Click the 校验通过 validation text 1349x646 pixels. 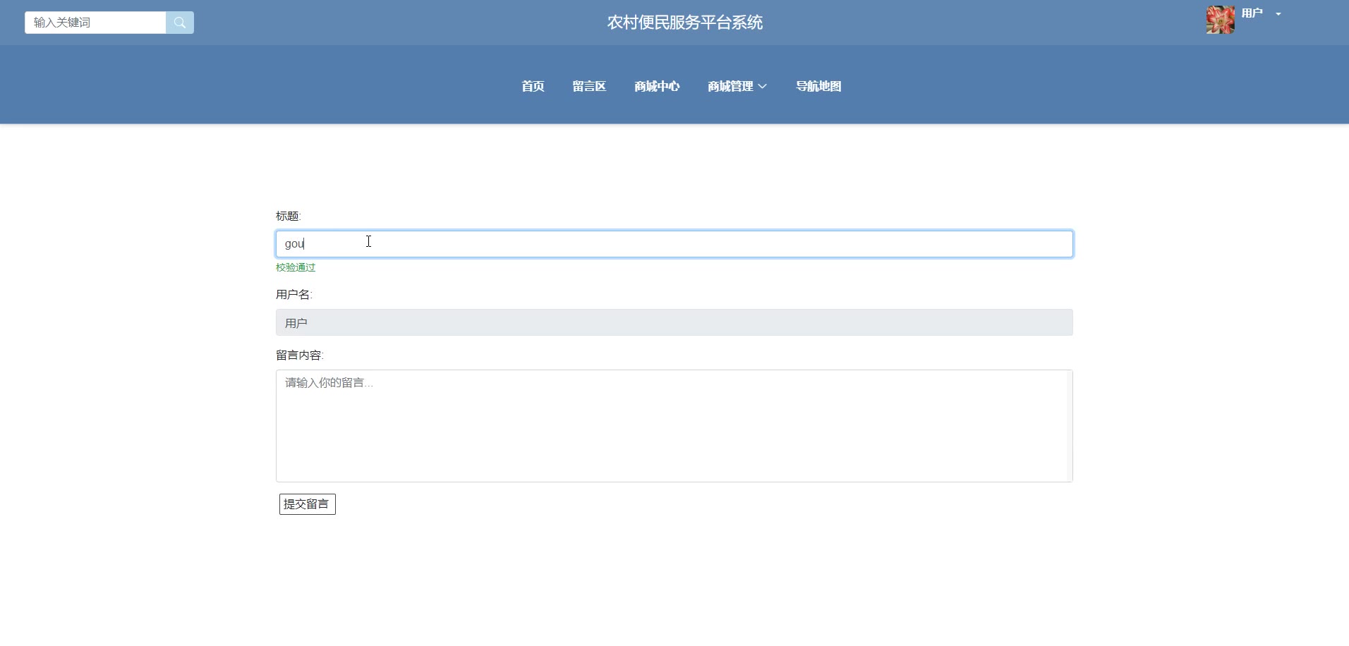coord(296,267)
